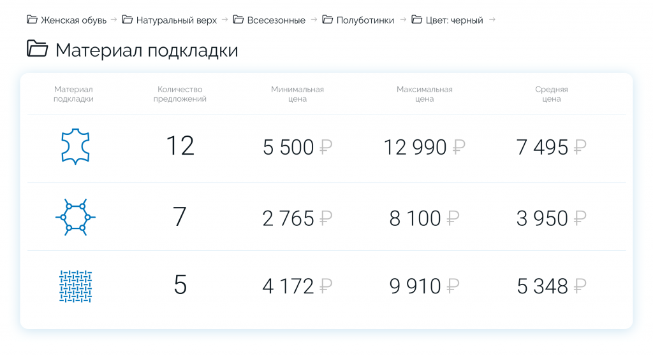Screen dimensions: 653x357
Task: Click the leather lining material icon
Action: coord(75,147)
